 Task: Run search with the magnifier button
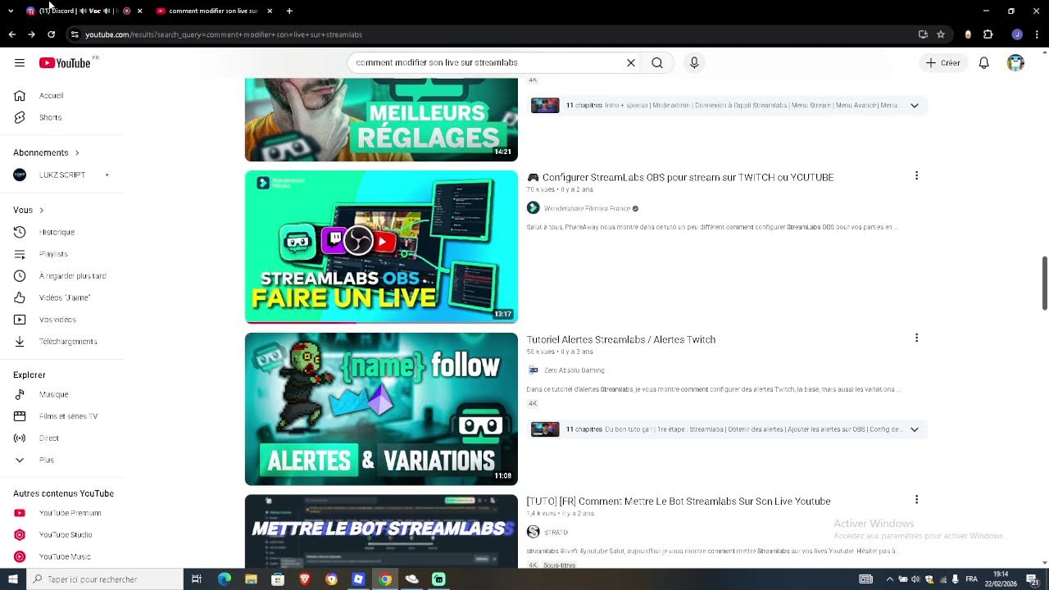(x=657, y=63)
